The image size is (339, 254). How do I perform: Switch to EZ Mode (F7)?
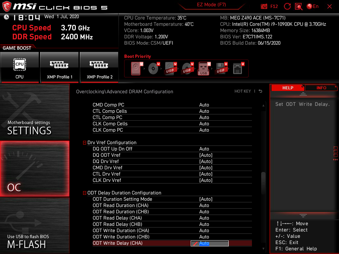[x=212, y=5]
